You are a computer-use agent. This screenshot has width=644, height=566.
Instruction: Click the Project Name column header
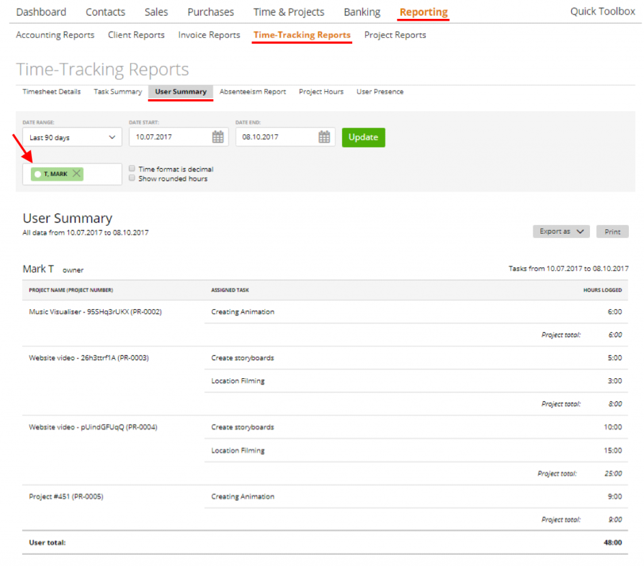70,290
